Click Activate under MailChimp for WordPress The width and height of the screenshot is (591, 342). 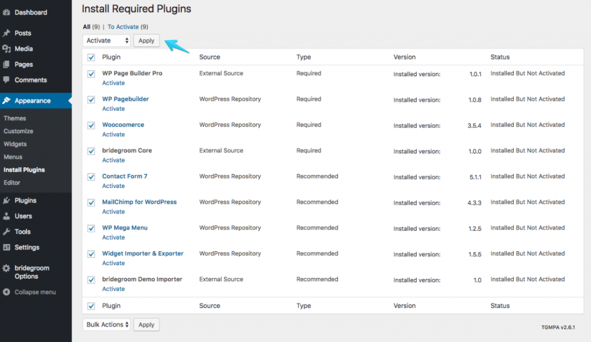(114, 212)
